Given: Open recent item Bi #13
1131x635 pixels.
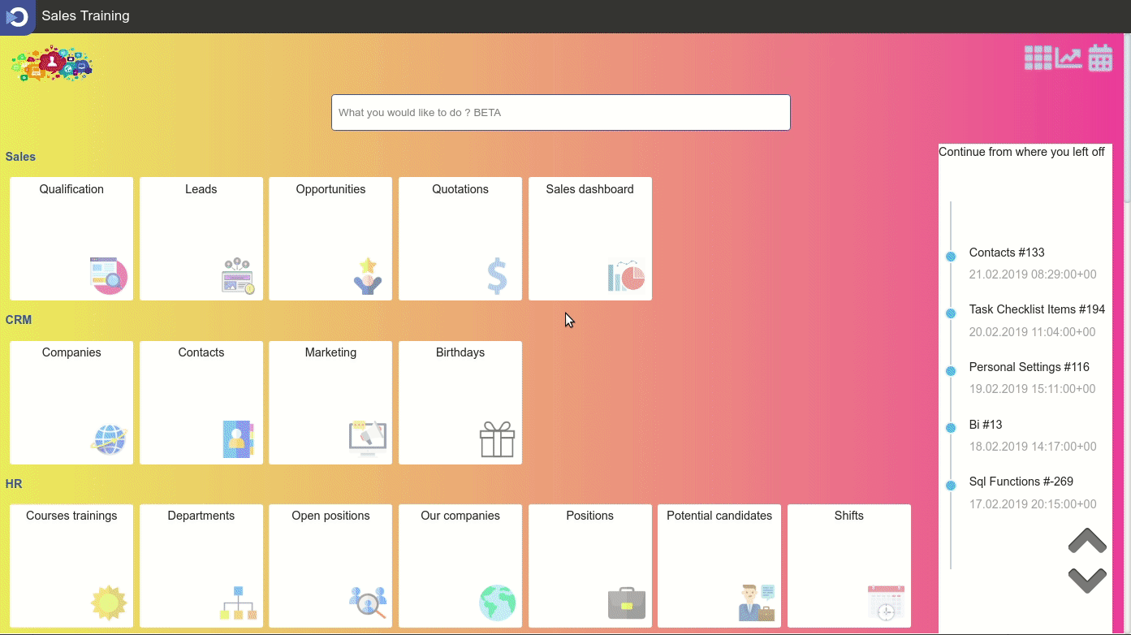Looking at the screenshot, I should (x=986, y=425).
